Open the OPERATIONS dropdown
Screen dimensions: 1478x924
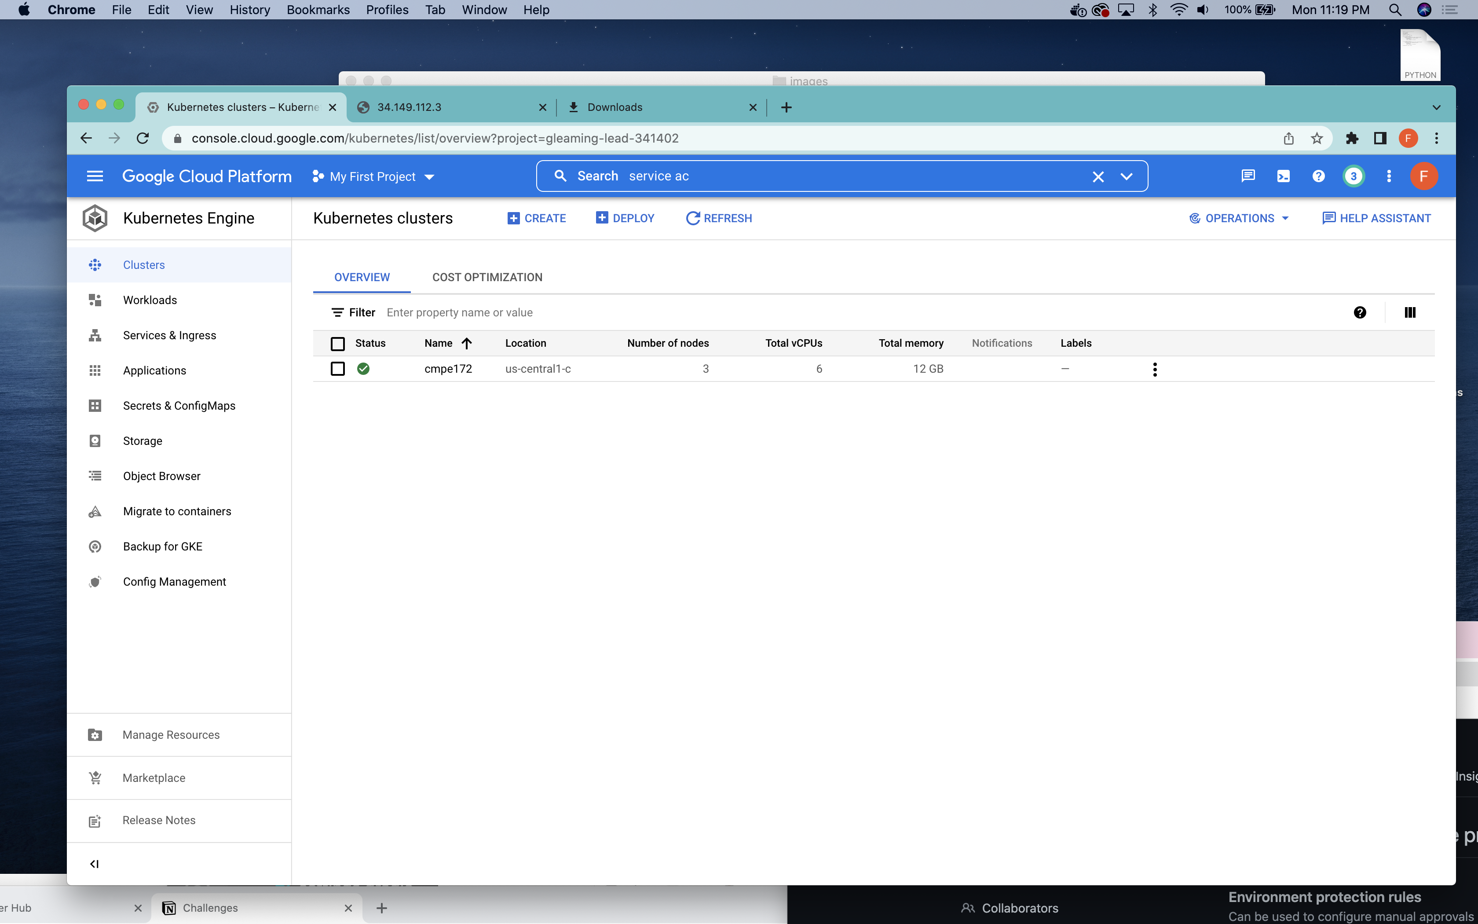click(x=1239, y=218)
